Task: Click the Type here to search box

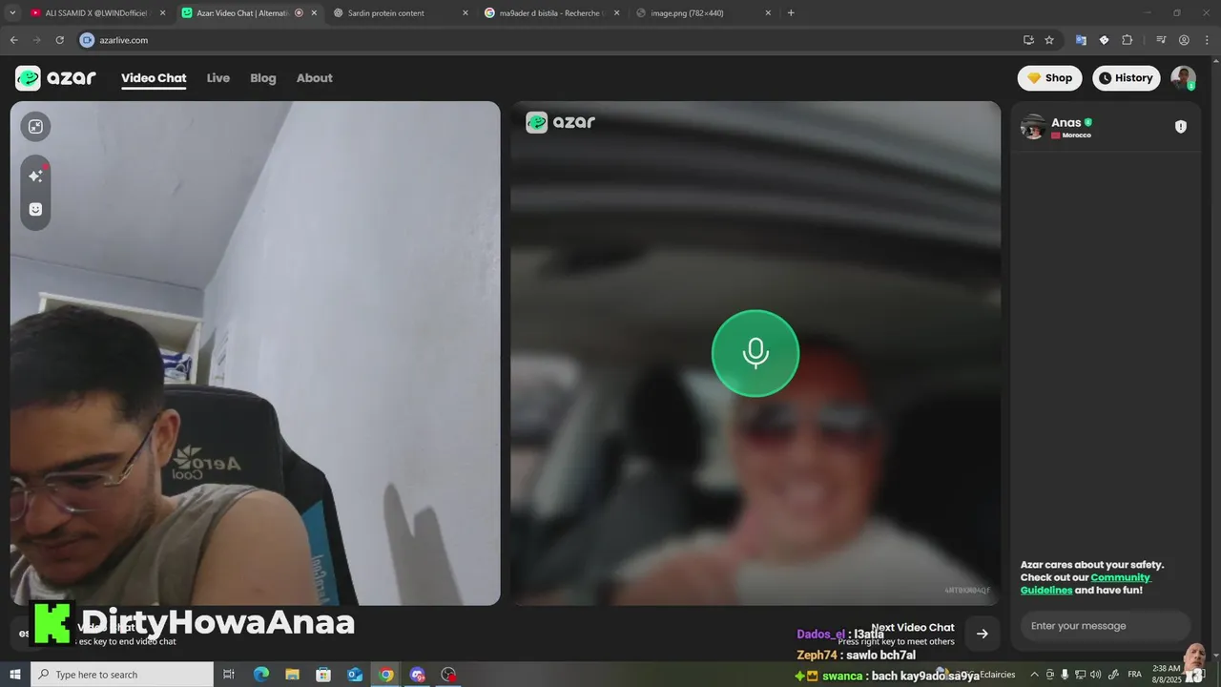Action: 122,675
